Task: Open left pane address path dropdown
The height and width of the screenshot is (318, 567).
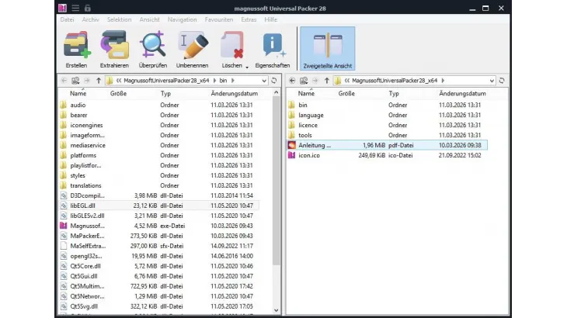Action: point(265,80)
